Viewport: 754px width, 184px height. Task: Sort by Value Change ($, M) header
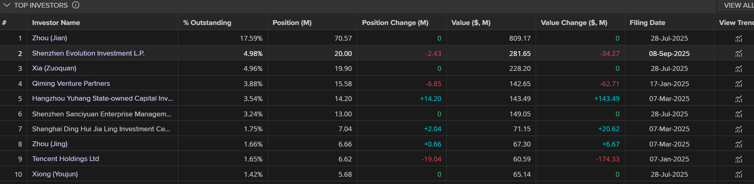(x=574, y=23)
